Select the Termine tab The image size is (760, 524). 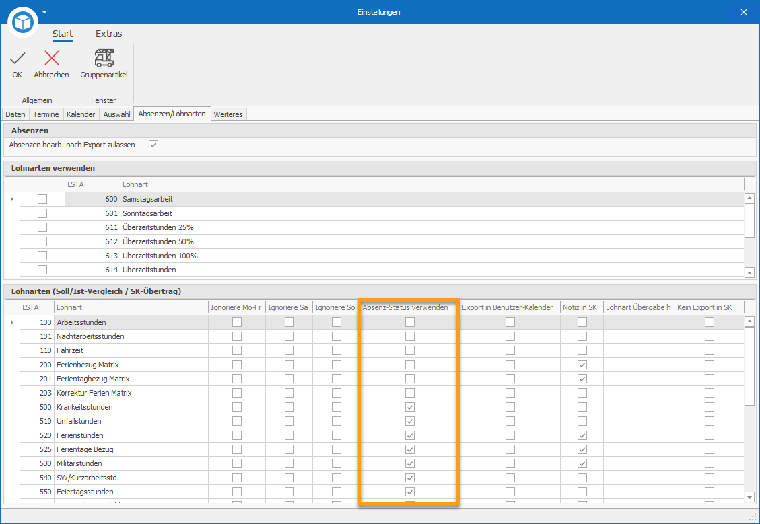pos(46,114)
